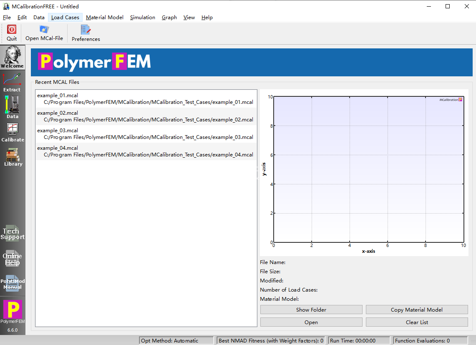
Task: Click the Clear List button
Action: (416, 322)
